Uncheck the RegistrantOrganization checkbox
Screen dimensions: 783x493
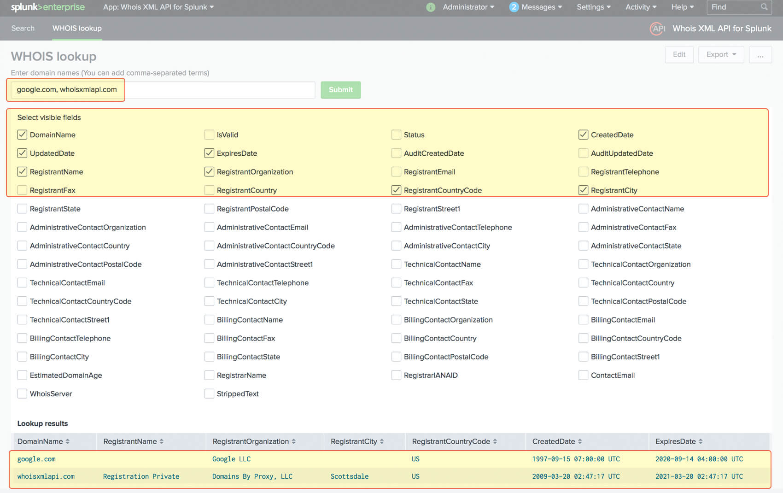[x=209, y=171]
